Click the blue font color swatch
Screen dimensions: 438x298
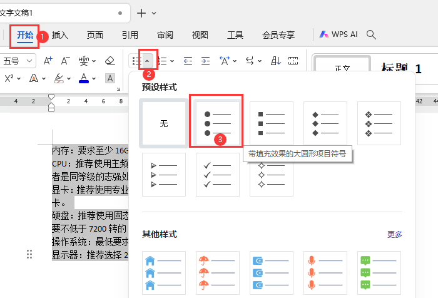click(x=84, y=78)
